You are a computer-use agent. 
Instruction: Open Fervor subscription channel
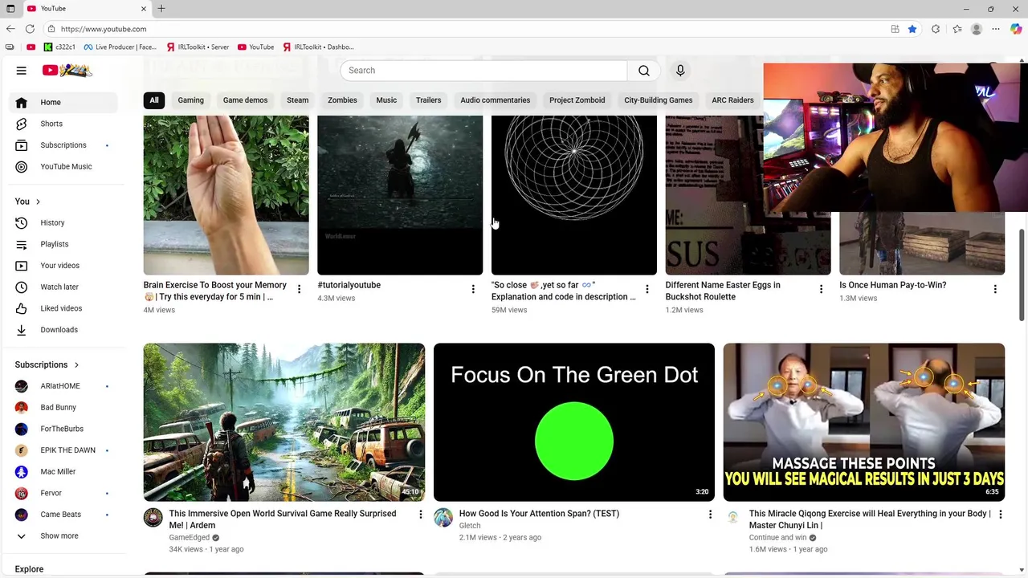click(x=64, y=493)
